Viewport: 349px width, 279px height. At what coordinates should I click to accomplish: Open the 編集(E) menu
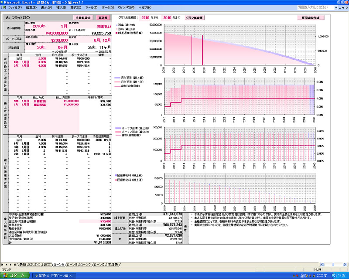point(31,7)
